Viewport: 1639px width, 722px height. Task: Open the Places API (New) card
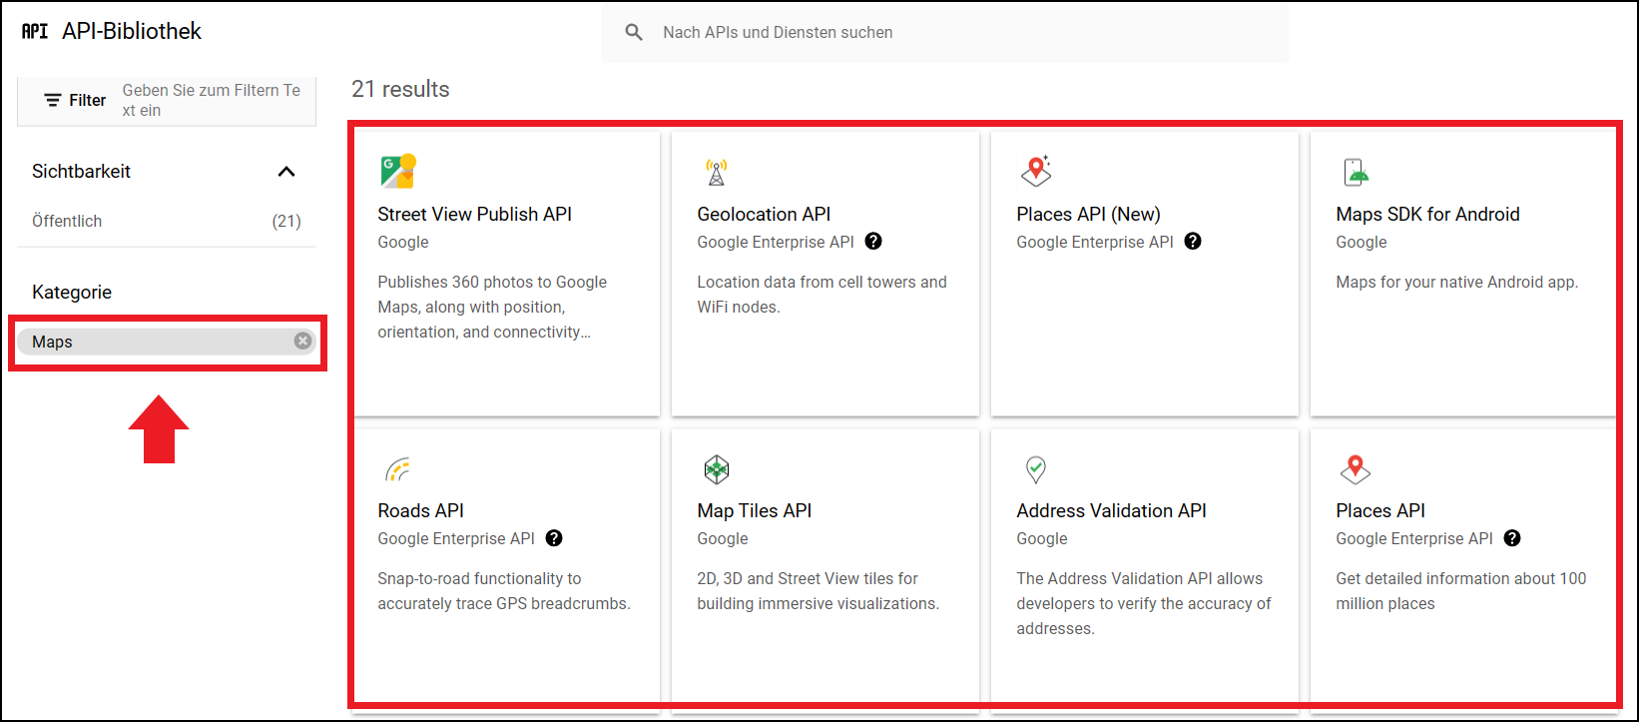point(1145,274)
